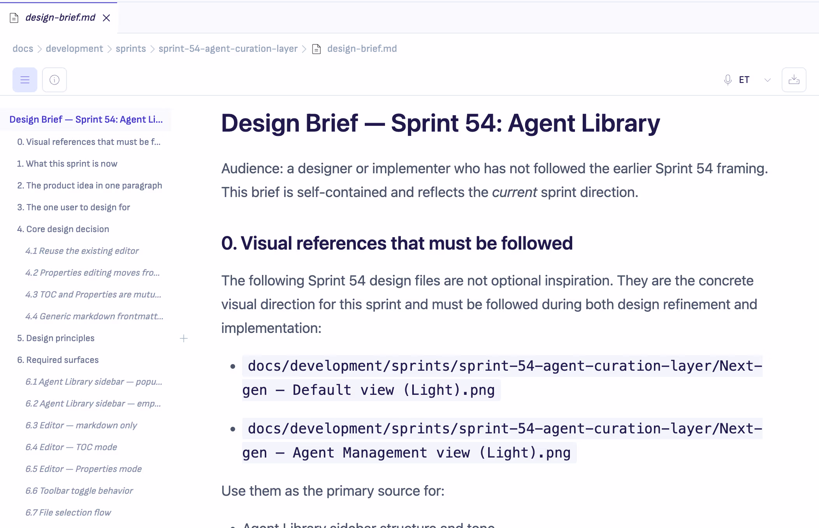The image size is (819, 528).
Task: Jump to 2. The product idea section
Action: [90, 185]
